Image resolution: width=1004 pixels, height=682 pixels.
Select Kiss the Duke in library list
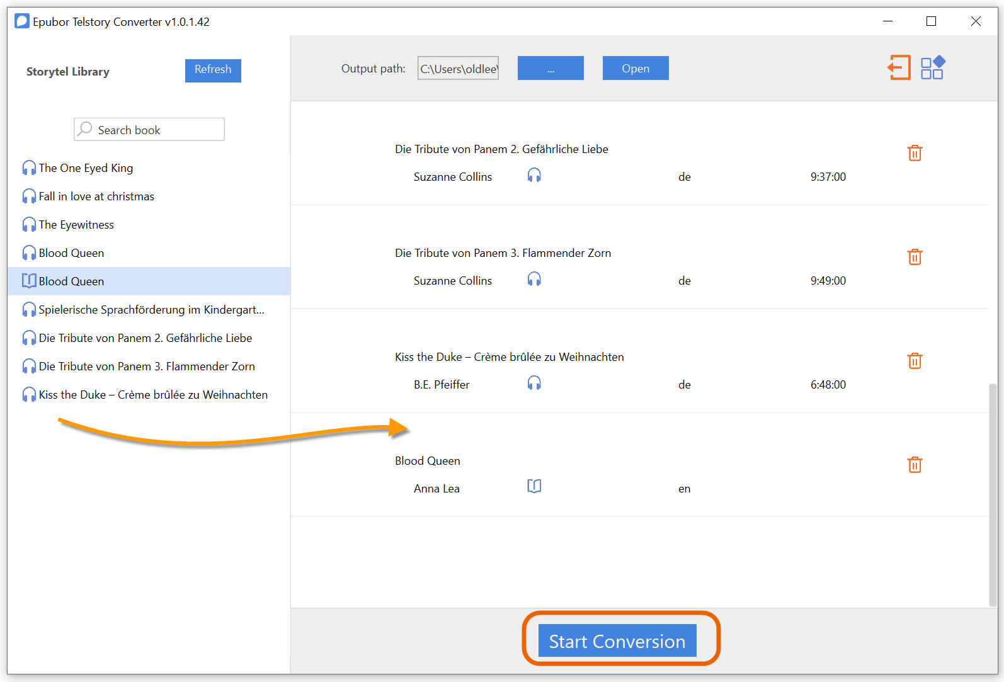click(153, 395)
